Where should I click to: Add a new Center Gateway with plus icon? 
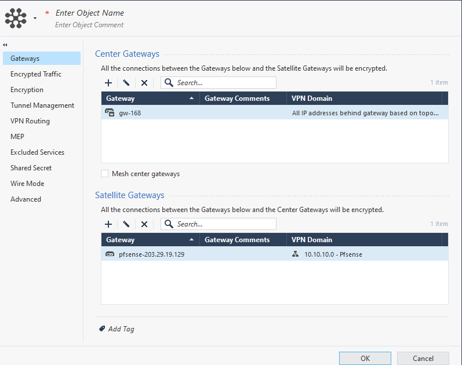pos(108,83)
